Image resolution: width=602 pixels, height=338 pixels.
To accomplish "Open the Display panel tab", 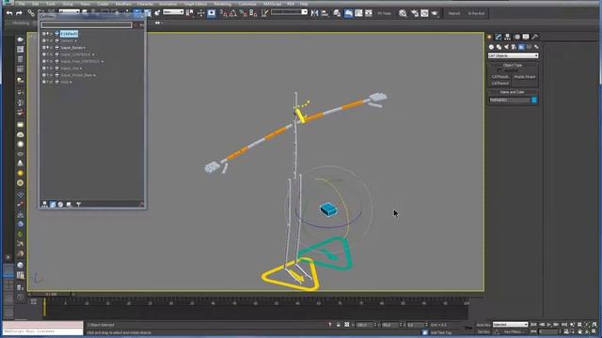I will (x=526, y=37).
